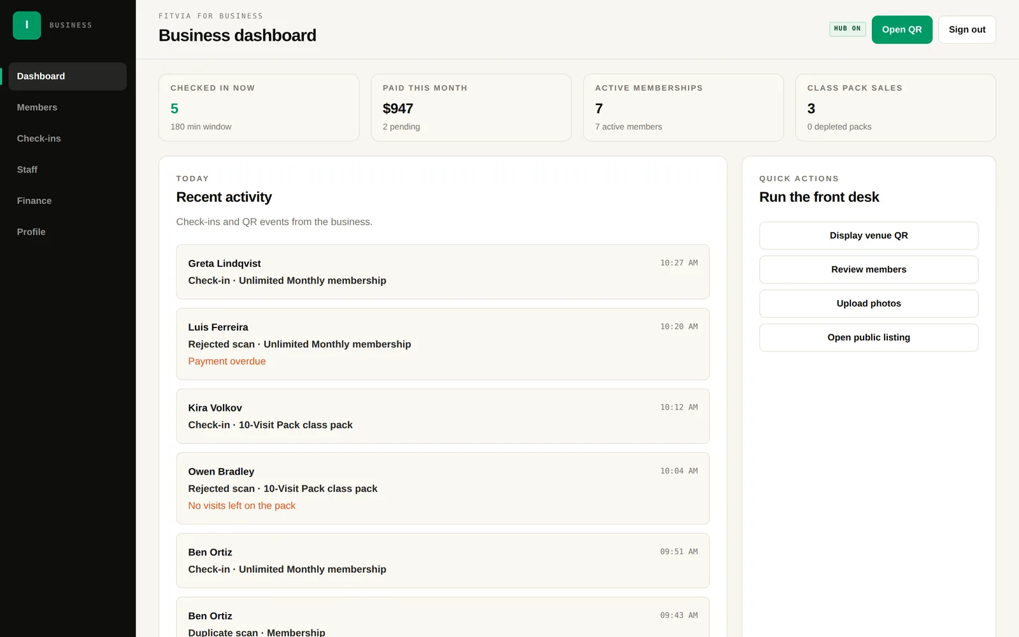Image resolution: width=1019 pixels, height=637 pixels.
Task: Click the '7 active members' text
Action: coord(629,127)
